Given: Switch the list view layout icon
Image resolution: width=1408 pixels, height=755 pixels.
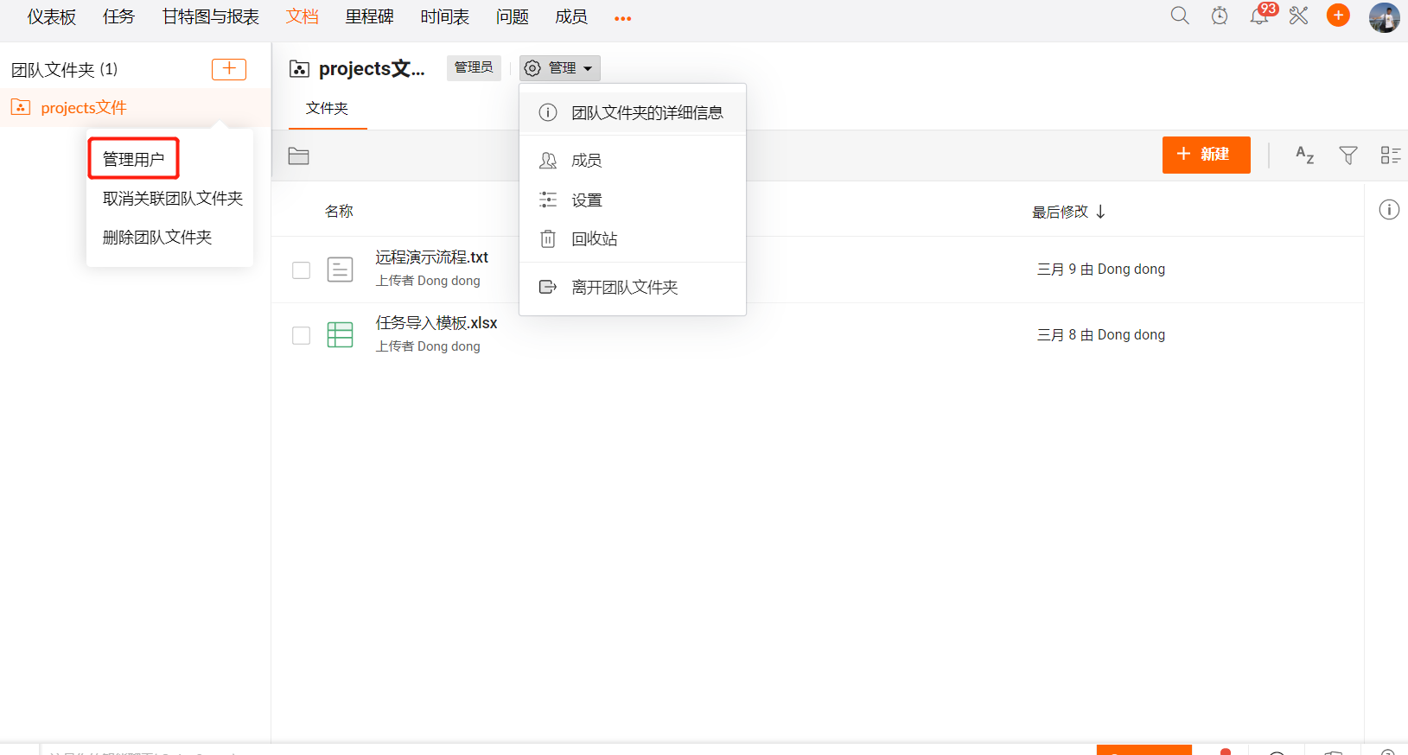Looking at the screenshot, I should pos(1390,155).
